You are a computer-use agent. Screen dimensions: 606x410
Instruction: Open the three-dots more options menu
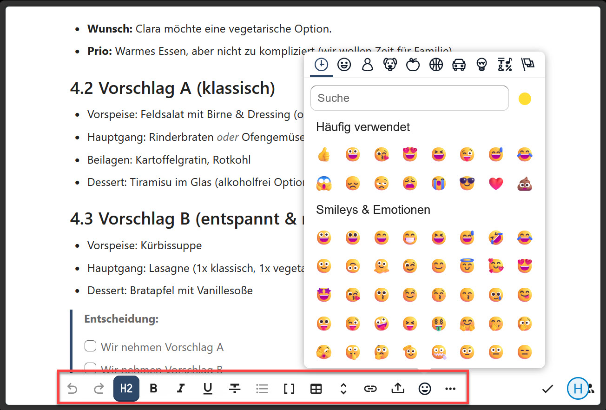[x=450, y=389]
